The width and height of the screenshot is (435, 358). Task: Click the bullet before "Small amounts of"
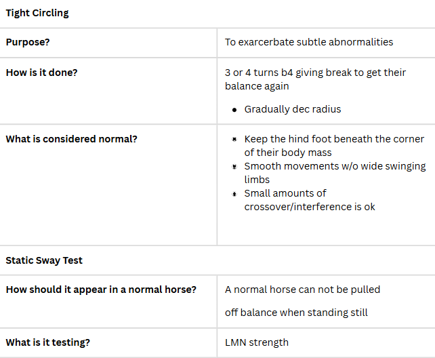234,193
